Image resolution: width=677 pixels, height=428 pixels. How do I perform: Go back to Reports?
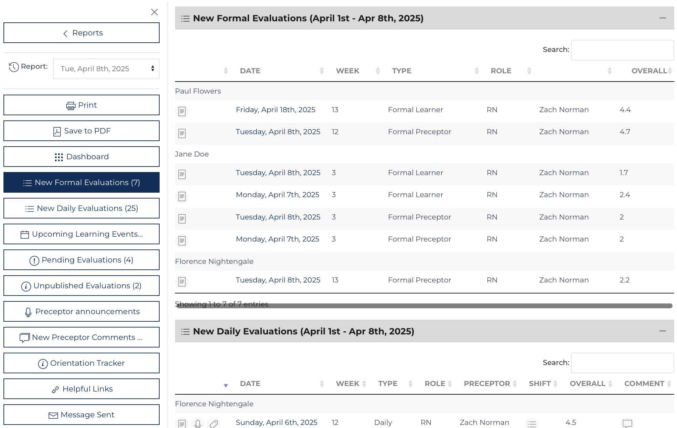tap(82, 33)
